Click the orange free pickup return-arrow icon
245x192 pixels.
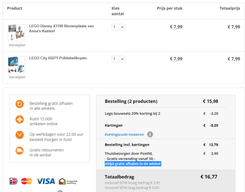click(x=20, y=104)
